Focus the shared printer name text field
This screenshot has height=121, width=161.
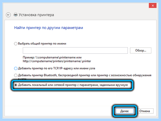75,50
